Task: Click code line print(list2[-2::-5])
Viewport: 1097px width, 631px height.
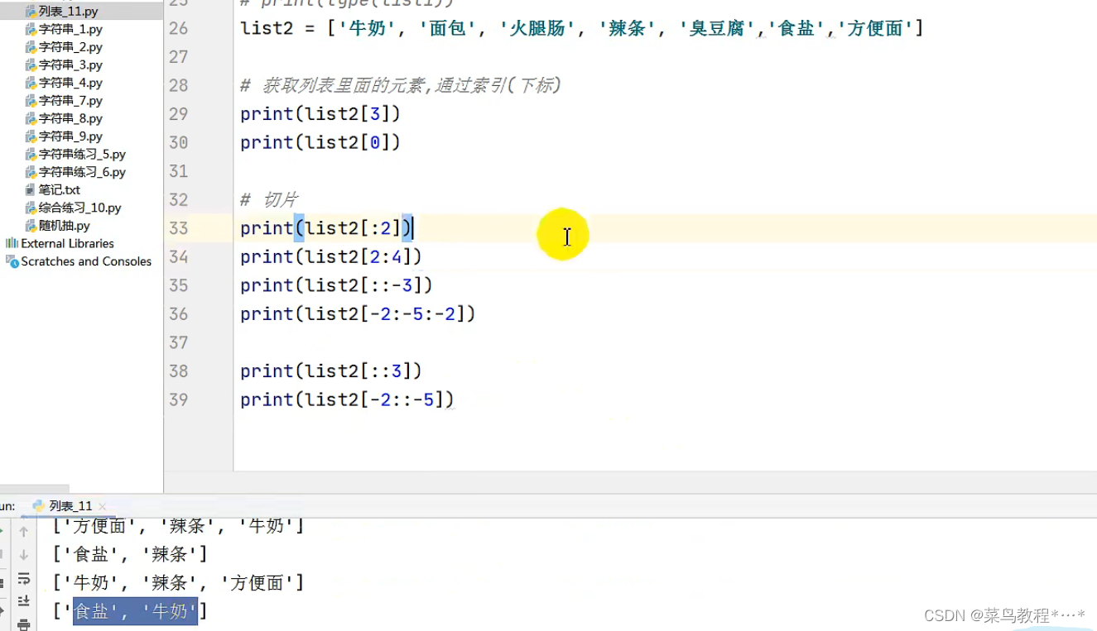Action: [x=347, y=400]
